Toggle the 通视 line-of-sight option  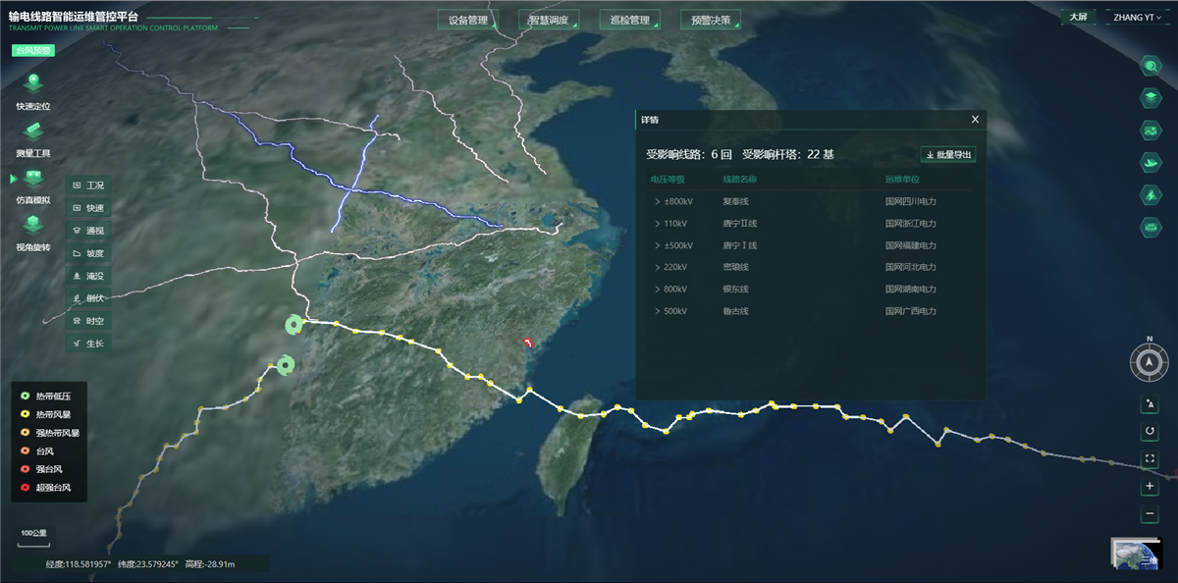coord(88,231)
